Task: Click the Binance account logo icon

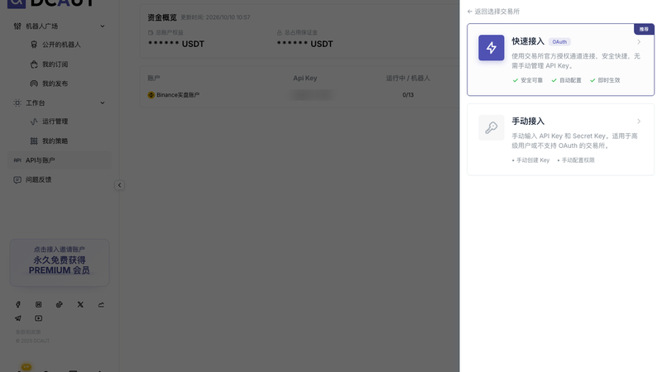Action: click(x=151, y=95)
